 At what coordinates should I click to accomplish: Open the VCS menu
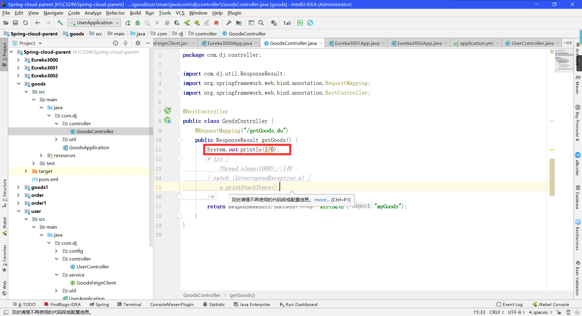coord(180,13)
